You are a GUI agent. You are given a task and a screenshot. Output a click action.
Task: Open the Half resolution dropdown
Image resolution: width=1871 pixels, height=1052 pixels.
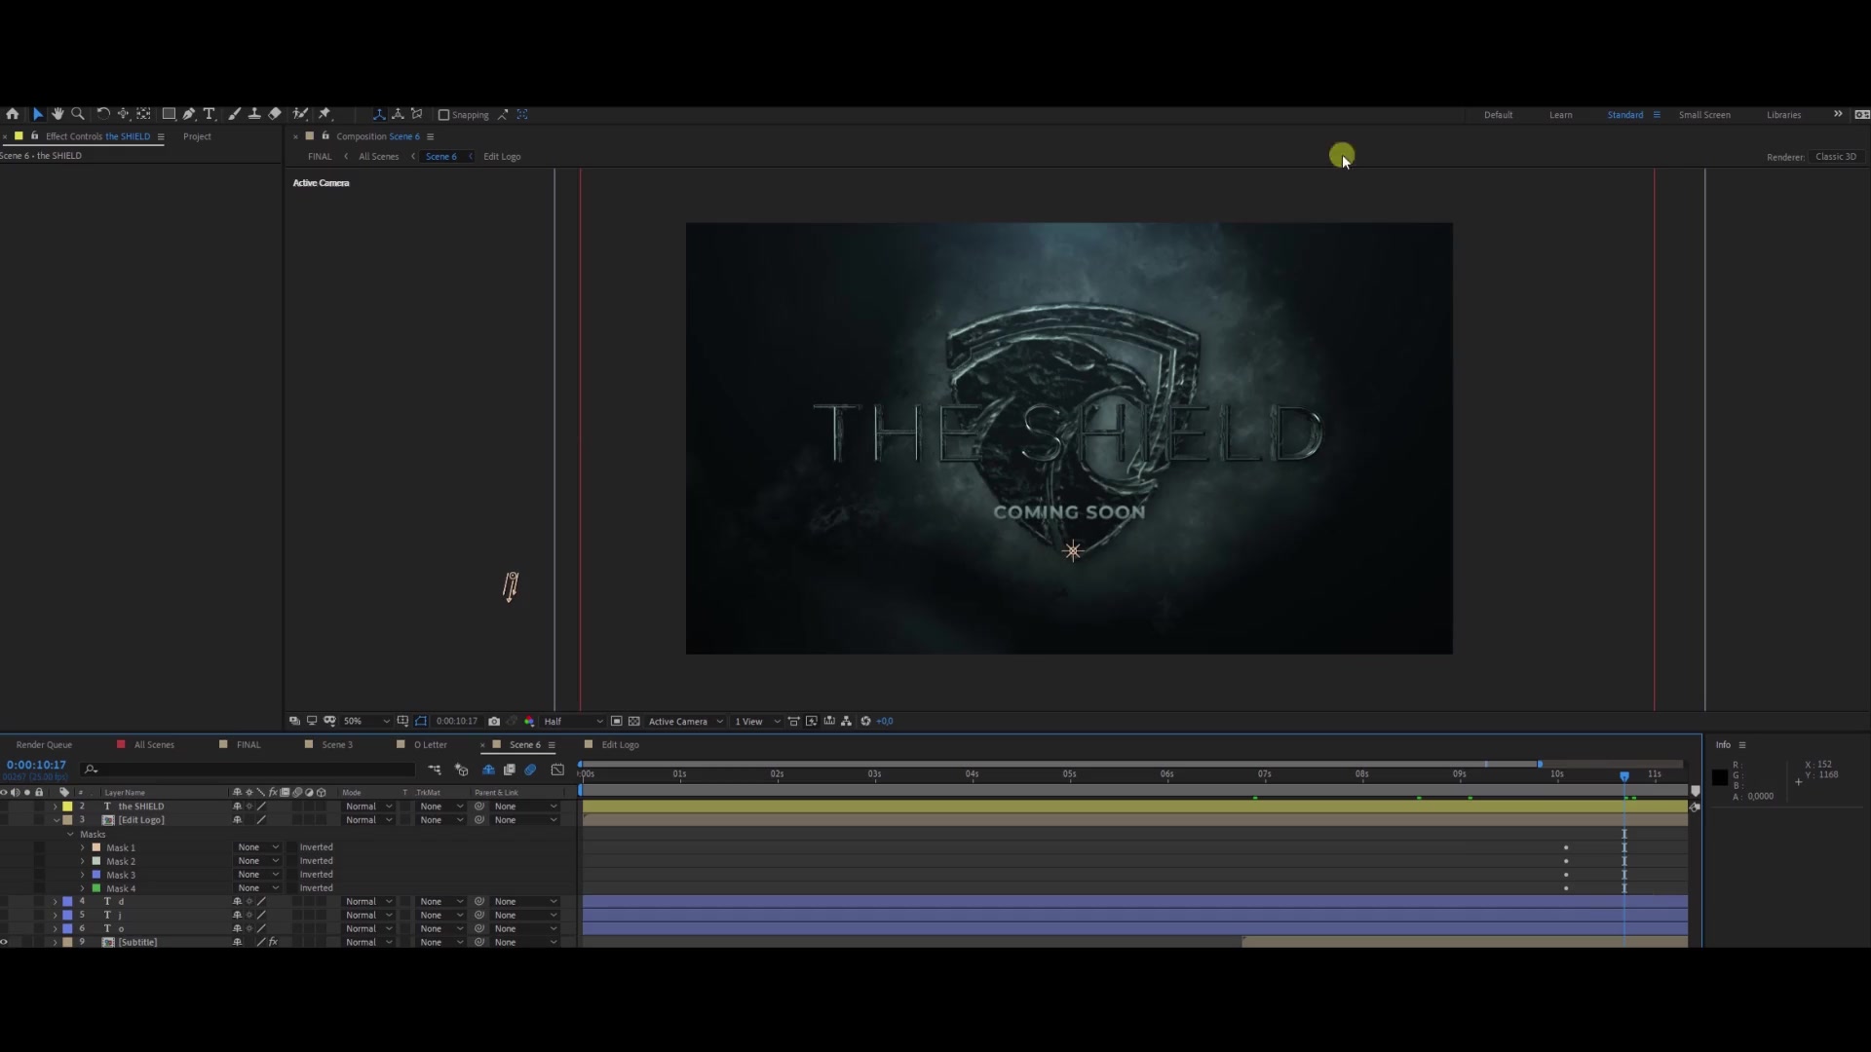point(573,722)
